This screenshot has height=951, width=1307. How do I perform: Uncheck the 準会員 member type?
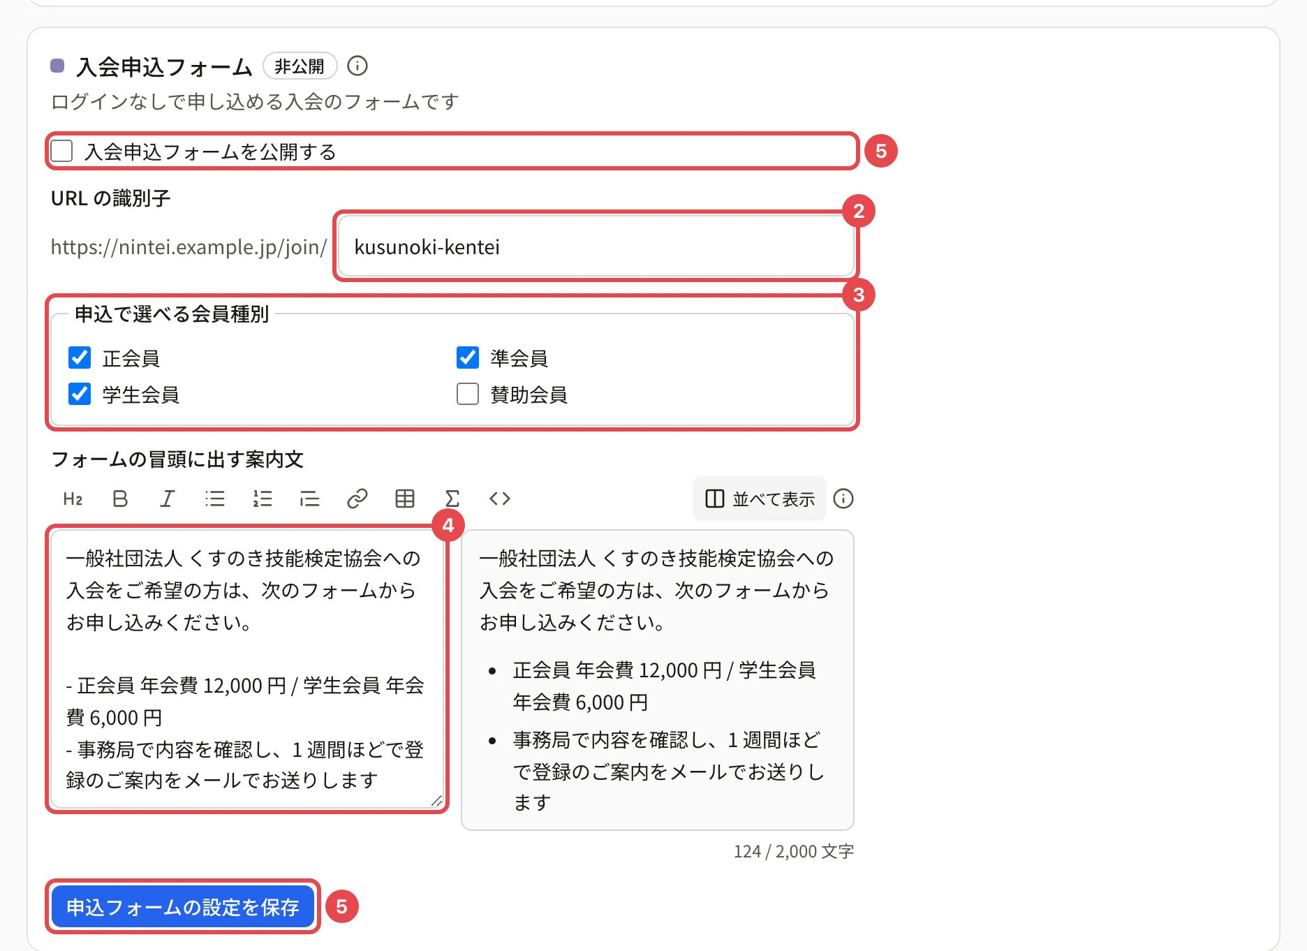coord(468,357)
